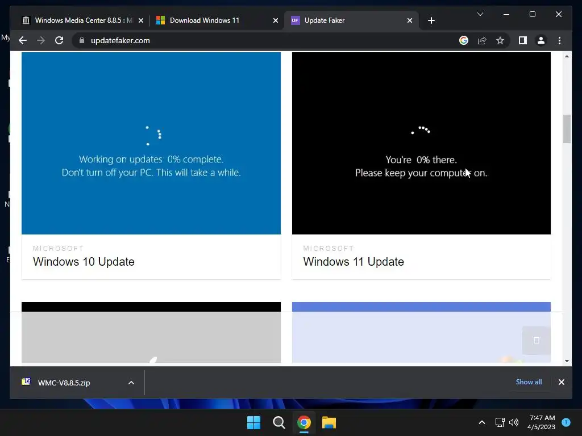Screen dimensions: 582x436
Task: Open the Google icon in address bar
Action: 464,40
